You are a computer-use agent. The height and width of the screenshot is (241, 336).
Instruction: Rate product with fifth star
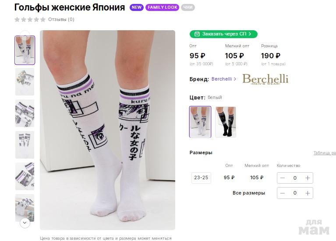click(x=43, y=19)
